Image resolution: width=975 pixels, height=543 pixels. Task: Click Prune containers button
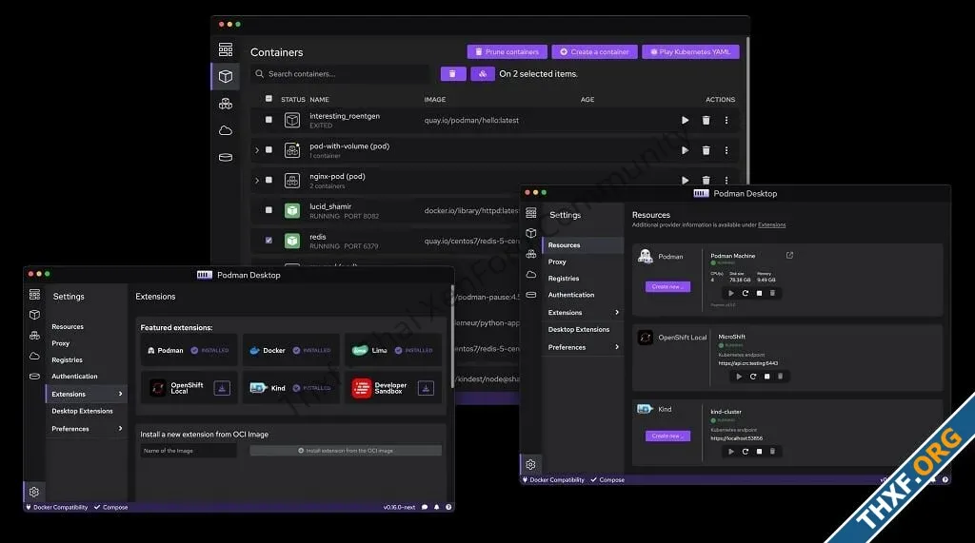tap(507, 52)
